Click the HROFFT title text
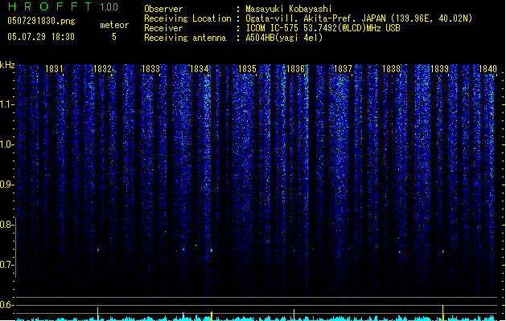This screenshot has height=321, width=506. tap(50, 6)
